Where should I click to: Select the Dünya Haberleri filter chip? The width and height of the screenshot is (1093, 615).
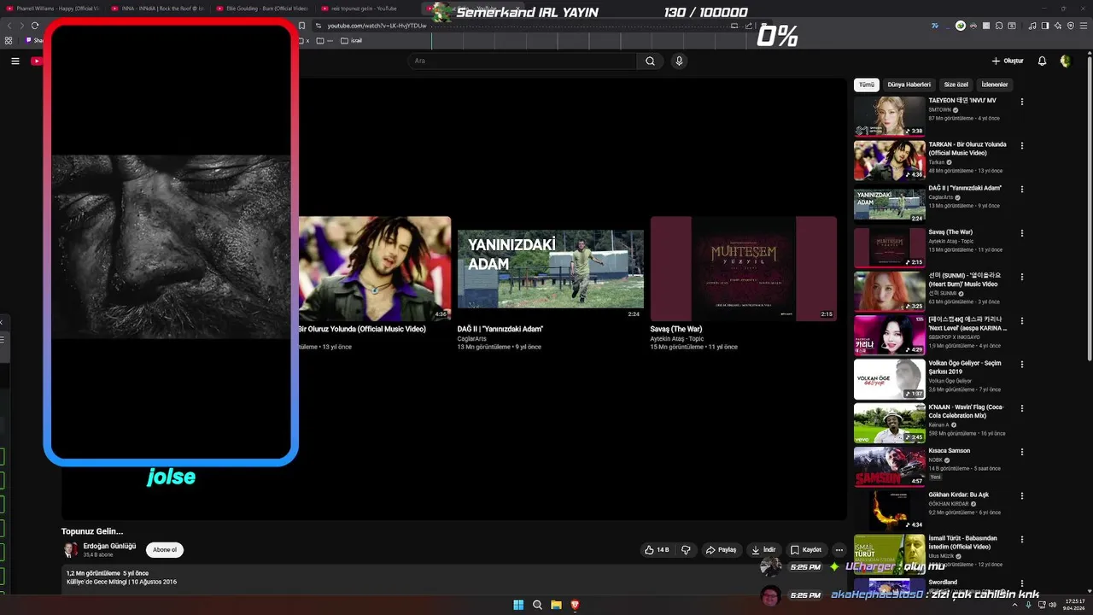pyautogui.click(x=909, y=85)
